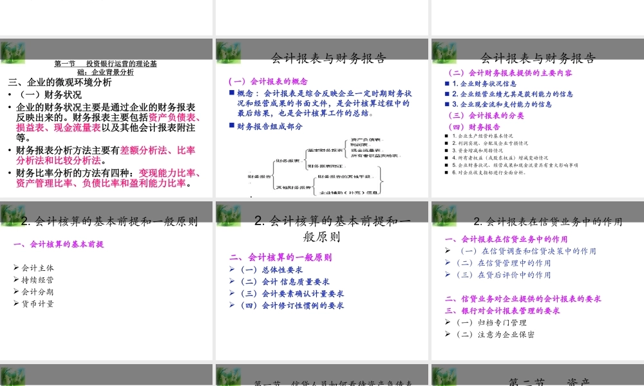Click underlined title "第一节 投资银行运营的理论基础"
This screenshot has height=386, width=644.
[106, 62]
